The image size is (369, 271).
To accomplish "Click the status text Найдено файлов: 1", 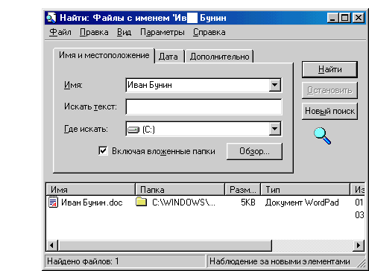I will pyautogui.click(x=83, y=261).
